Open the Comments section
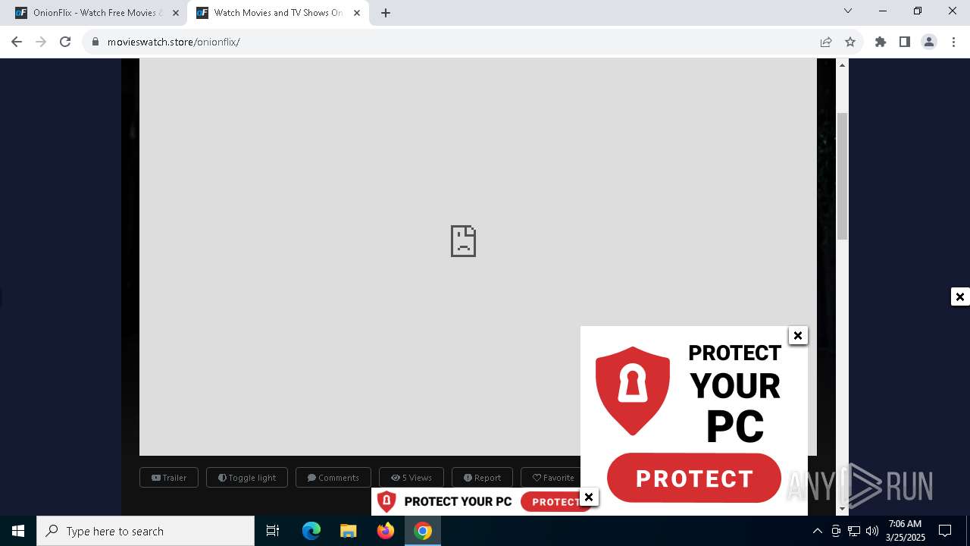970x546 pixels. tap(333, 478)
